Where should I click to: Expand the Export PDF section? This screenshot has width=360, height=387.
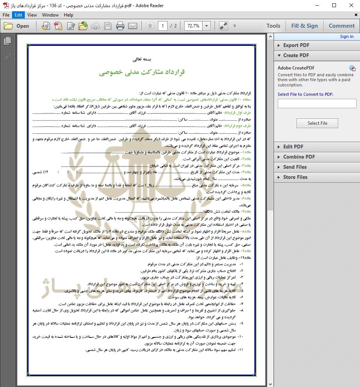pyautogui.click(x=296, y=45)
